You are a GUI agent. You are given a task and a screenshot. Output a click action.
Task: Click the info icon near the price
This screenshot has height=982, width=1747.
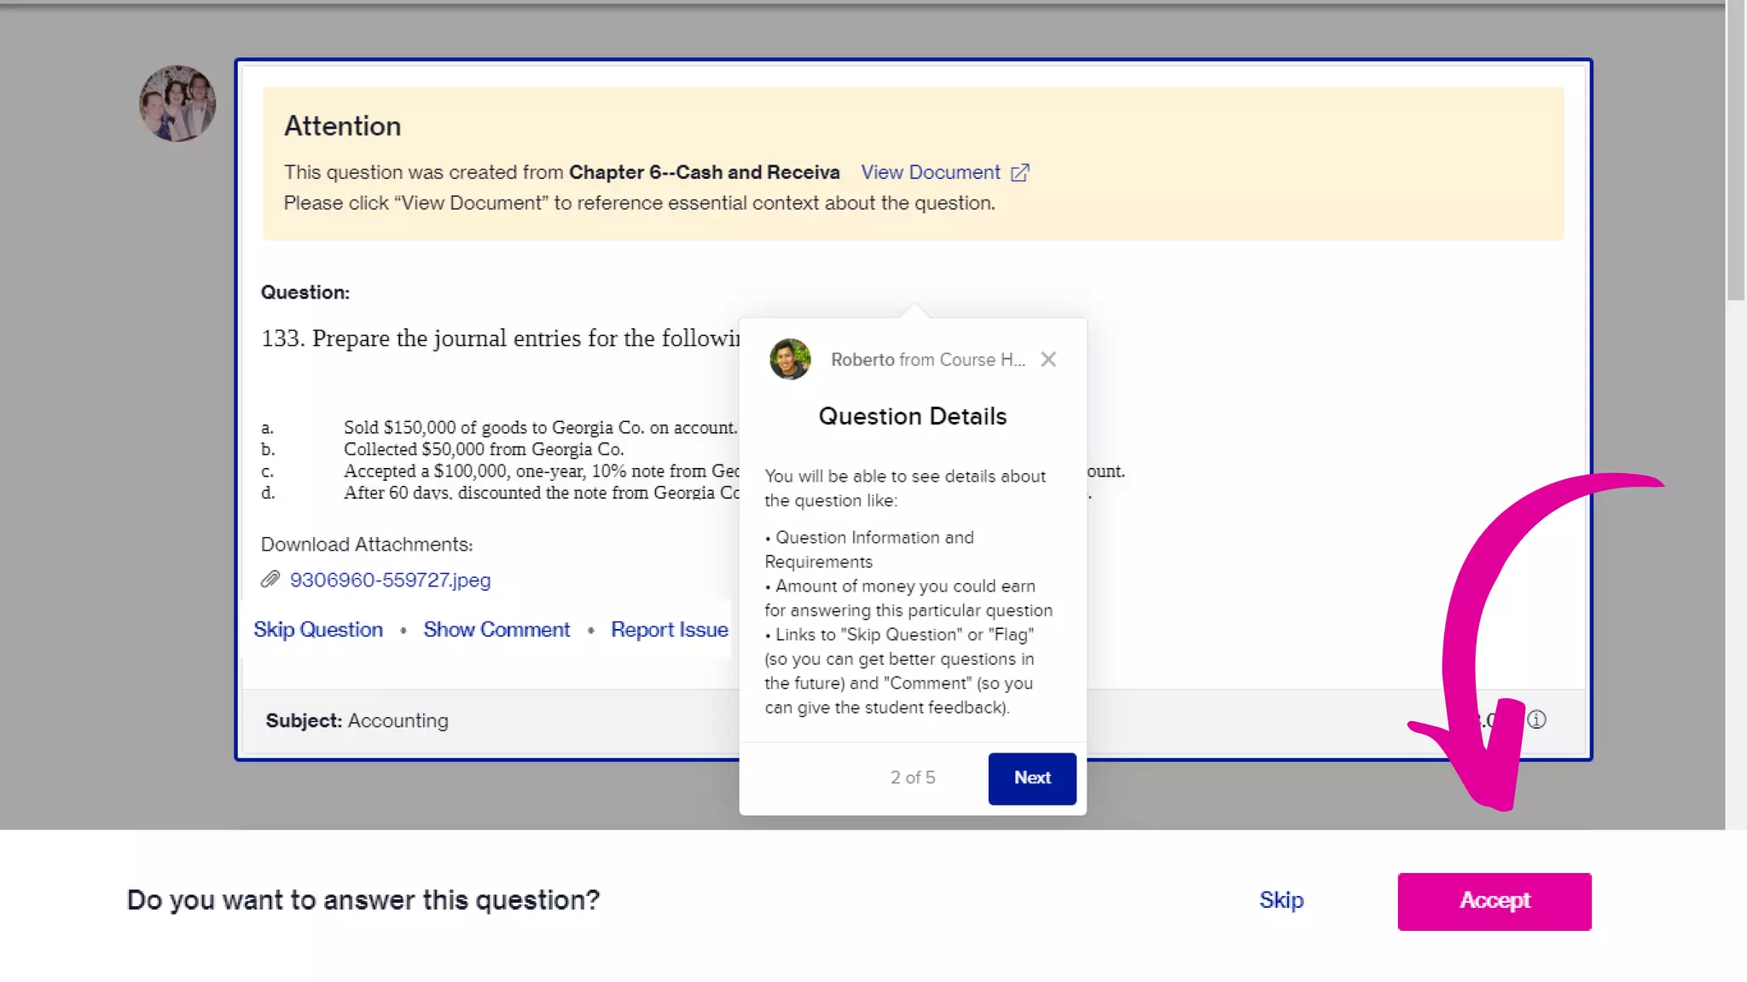[1536, 719]
